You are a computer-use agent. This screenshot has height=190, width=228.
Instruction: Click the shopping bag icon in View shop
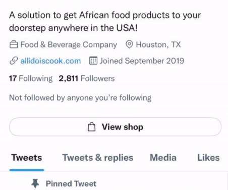click(x=92, y=127)
